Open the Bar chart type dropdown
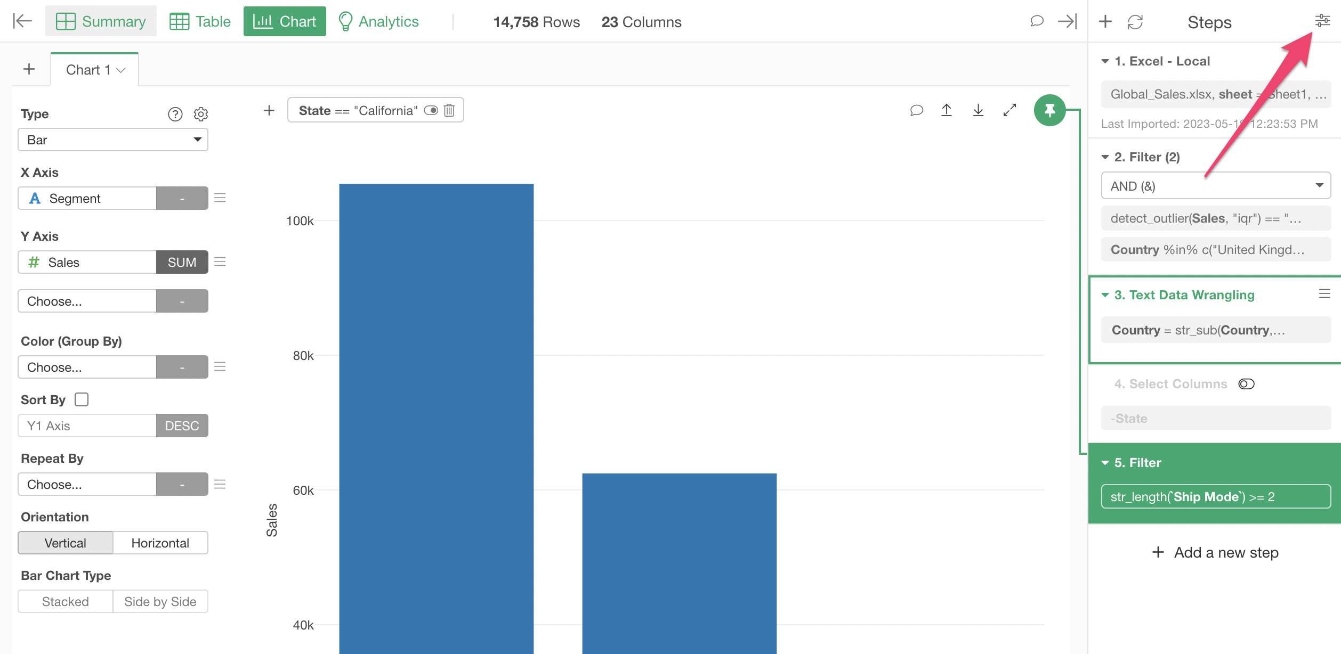The image size is (1341, 654). [113, 140]
